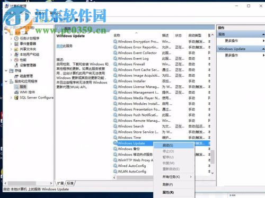Viewport: 265px width, 198px height.
Task: Click the Windows Firewall service gear icon
Action: [x=115, y=64]
